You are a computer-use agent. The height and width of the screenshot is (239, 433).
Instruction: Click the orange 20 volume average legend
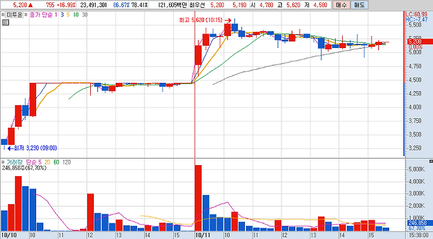(x=48, y=162)
